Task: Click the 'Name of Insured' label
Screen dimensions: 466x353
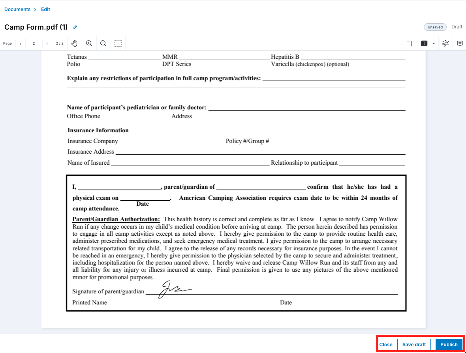Action: tap(88, 163)
